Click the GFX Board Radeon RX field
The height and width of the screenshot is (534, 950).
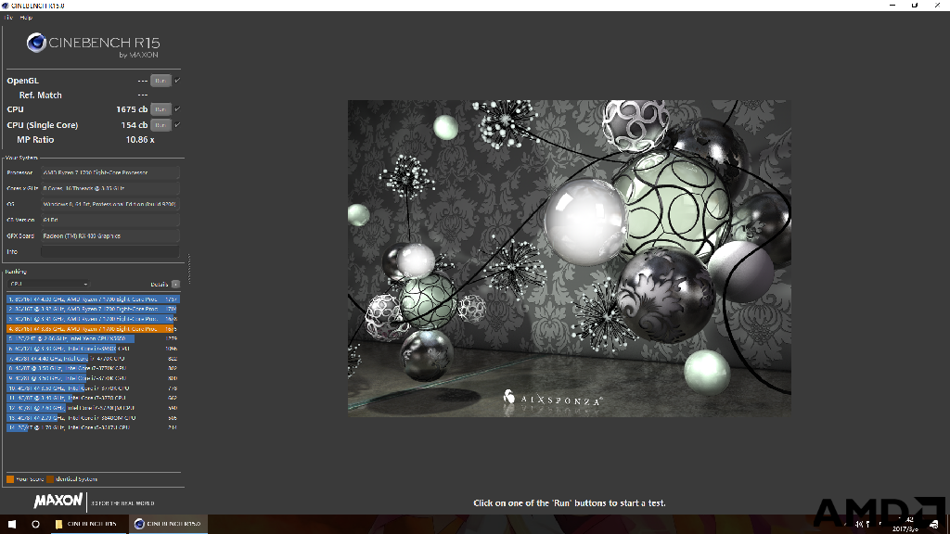[x=109, y=235]
